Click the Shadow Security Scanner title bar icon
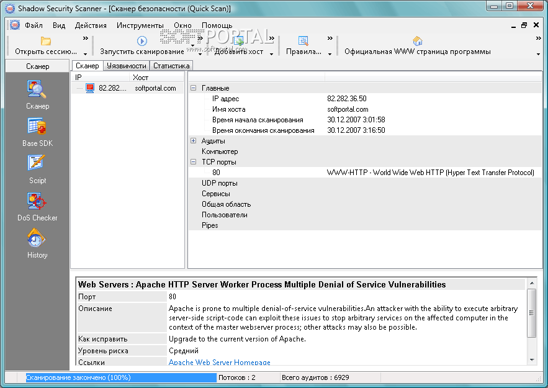Screen dimensions: 548x388 click(10, 9)
